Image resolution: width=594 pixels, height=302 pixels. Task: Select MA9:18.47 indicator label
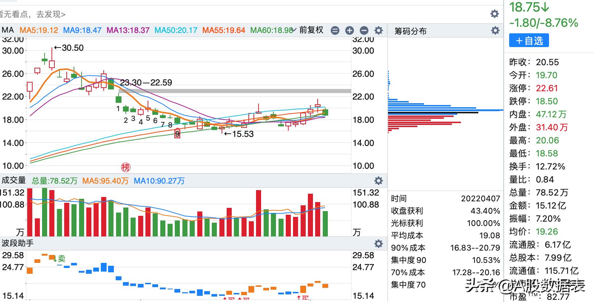click(82, 30)
